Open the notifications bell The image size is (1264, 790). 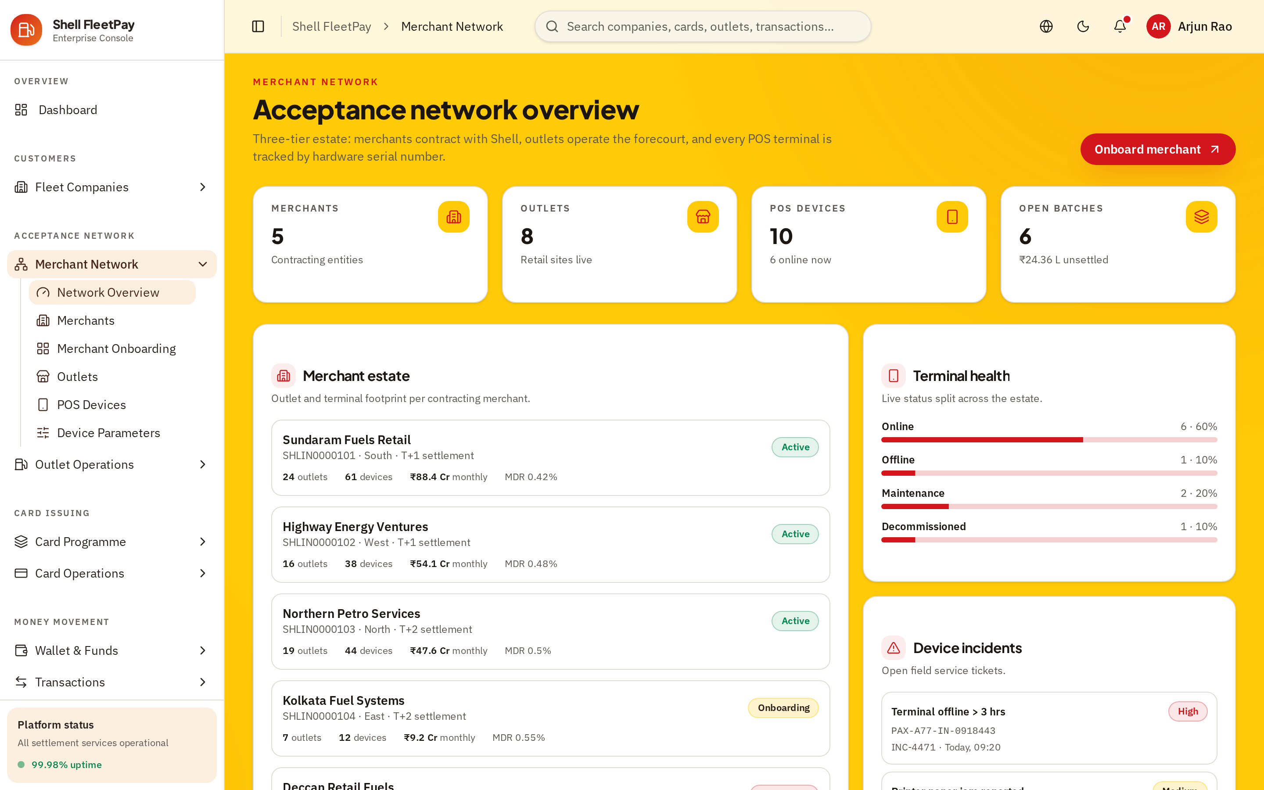click(1120, 26)
